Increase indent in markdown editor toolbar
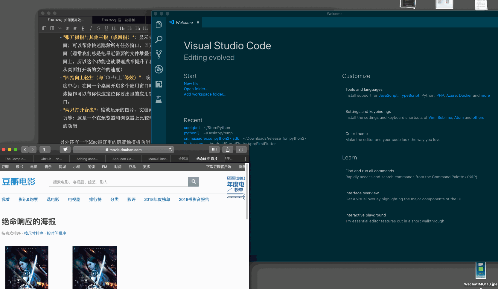 coord(68,28)
